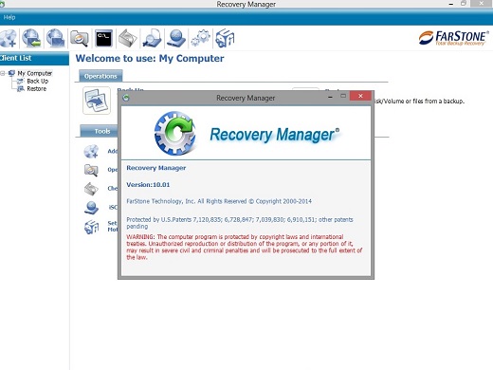The image size is (493, 370).
Task: Close the Recovery Manager about dialog
Action: 360,96
